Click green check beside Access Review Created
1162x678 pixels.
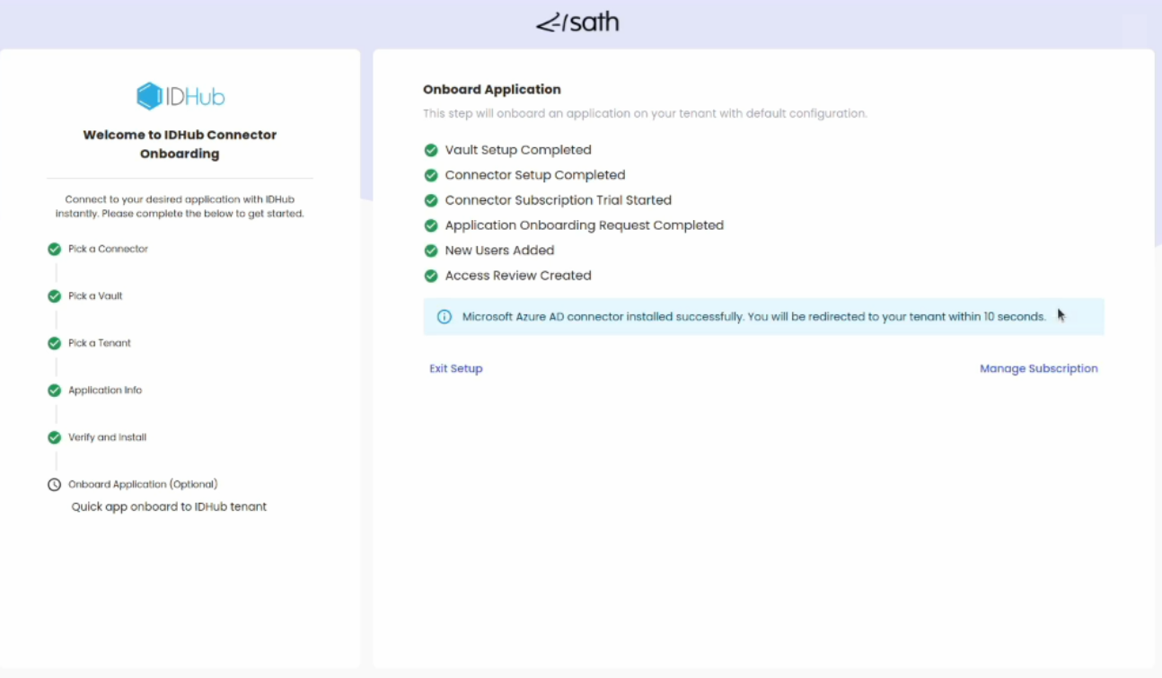point(431,276)
